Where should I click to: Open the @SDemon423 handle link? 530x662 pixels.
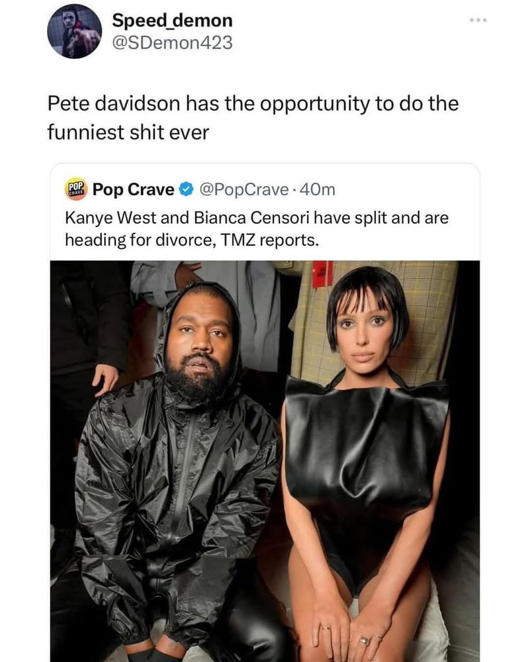[x=172, y=42]
